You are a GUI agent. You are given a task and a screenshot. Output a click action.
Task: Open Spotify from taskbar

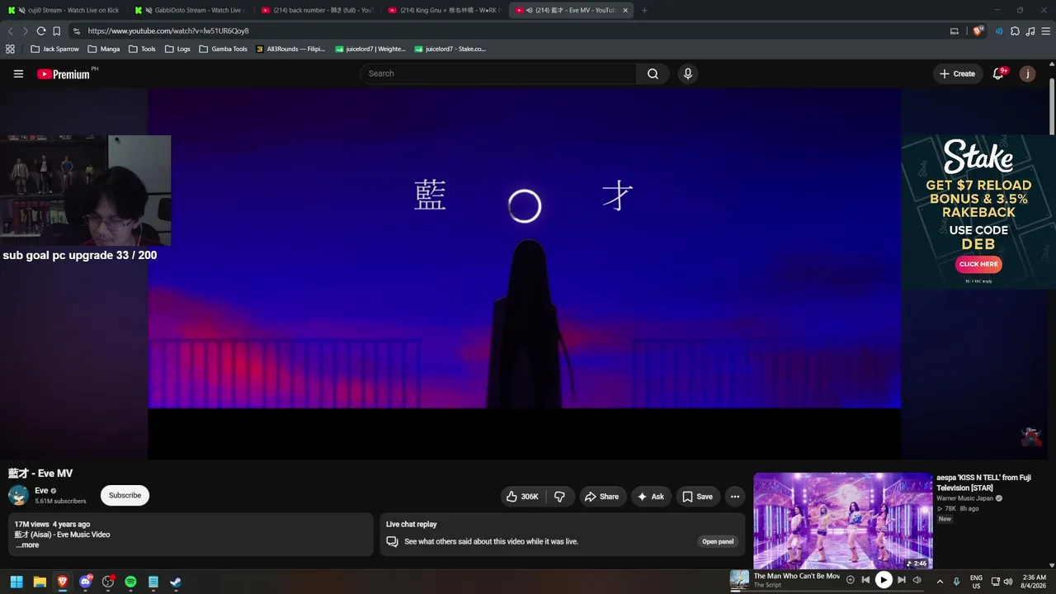pyautogui.click(x=130, y=582)
